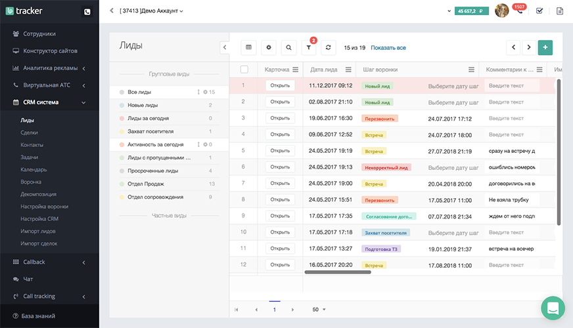This screenshot has height=328, width=573.
Task: Open the Комментарии column menu icon
Action: pyautogui.click(x=539, y=70)
